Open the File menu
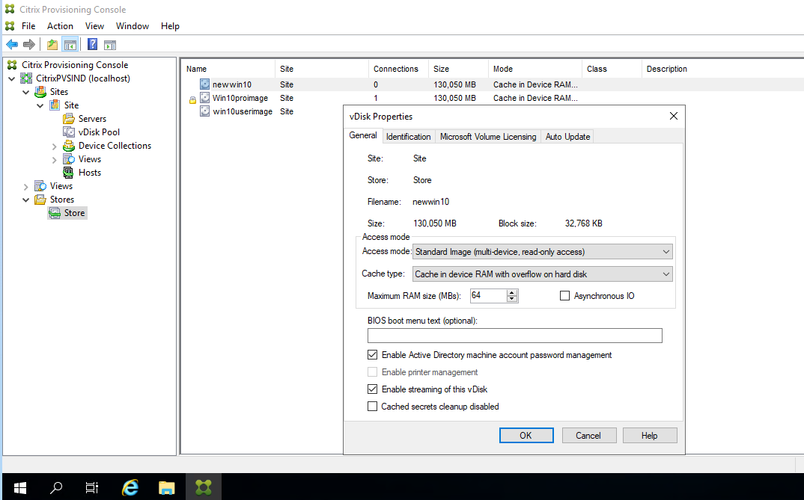 pos(28,26)
